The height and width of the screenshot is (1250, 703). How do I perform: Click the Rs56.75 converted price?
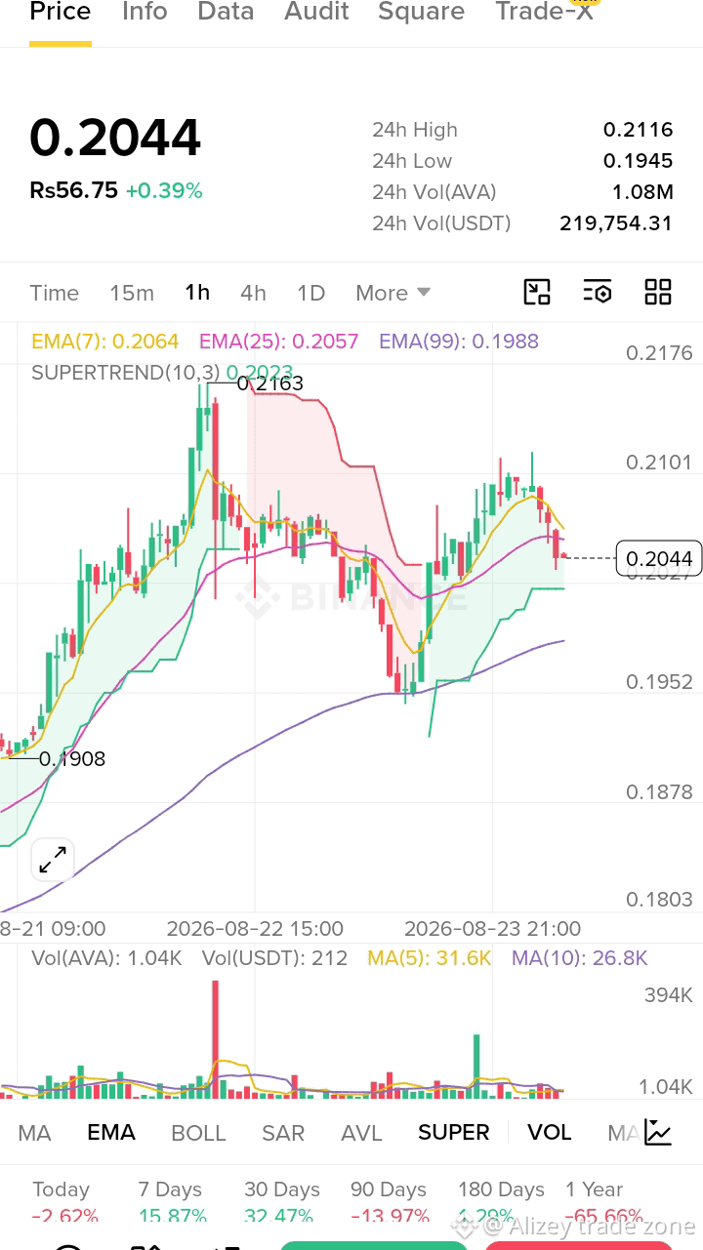point(73,190)
